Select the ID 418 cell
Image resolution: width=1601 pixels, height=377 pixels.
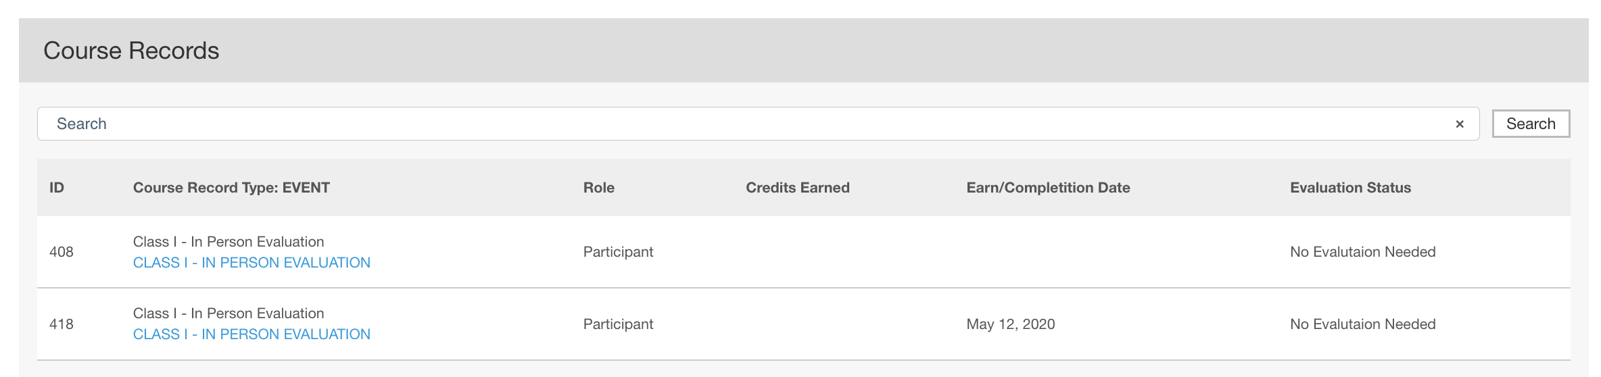click(62, 324)
